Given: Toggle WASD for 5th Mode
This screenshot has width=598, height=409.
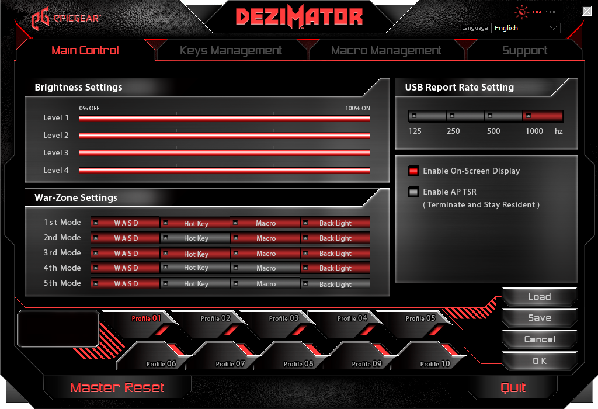Looking at the screenshot, I should point(125,284).
